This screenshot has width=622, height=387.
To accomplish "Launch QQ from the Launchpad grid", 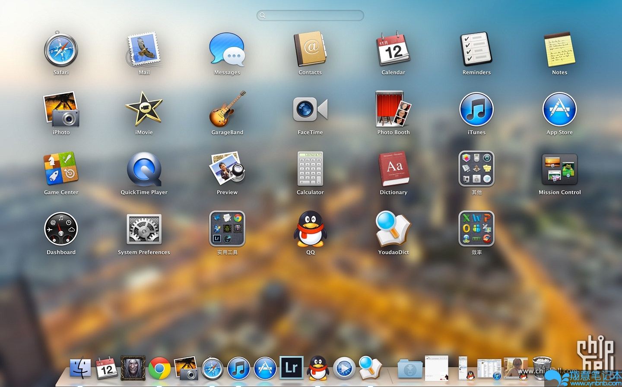I will coord(310,229).
